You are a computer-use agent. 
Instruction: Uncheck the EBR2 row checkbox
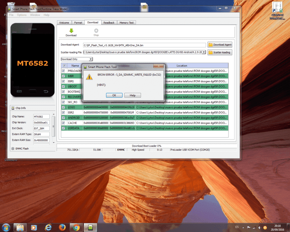coord(63,112)
